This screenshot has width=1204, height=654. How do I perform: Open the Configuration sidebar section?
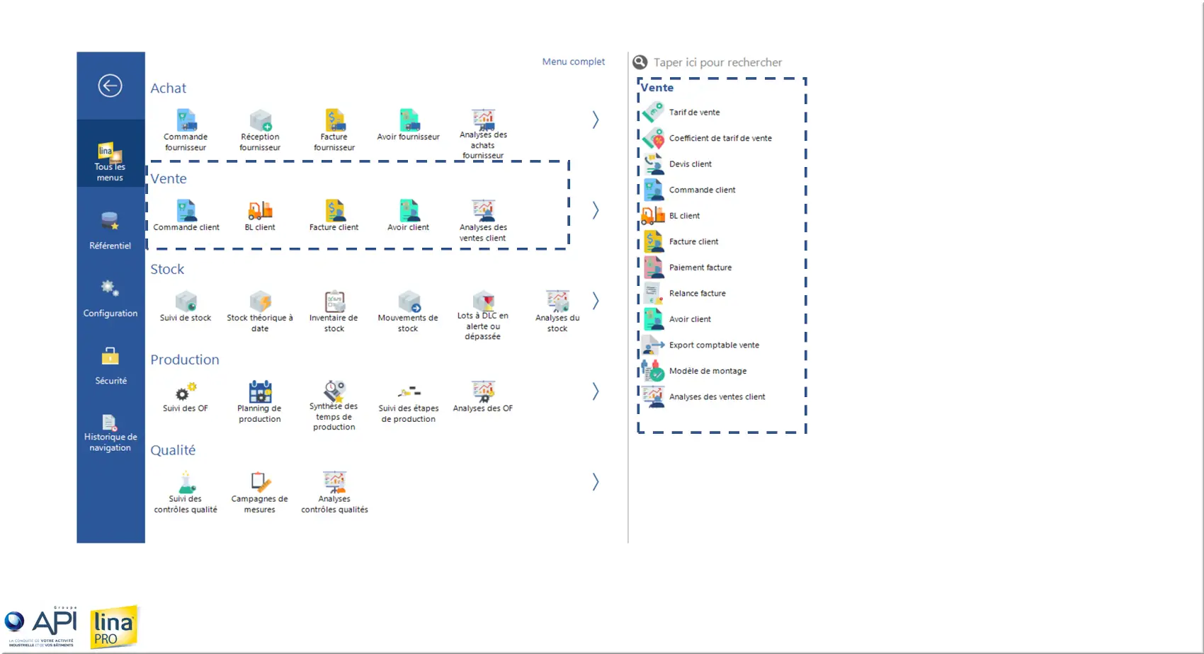point(110,298)
